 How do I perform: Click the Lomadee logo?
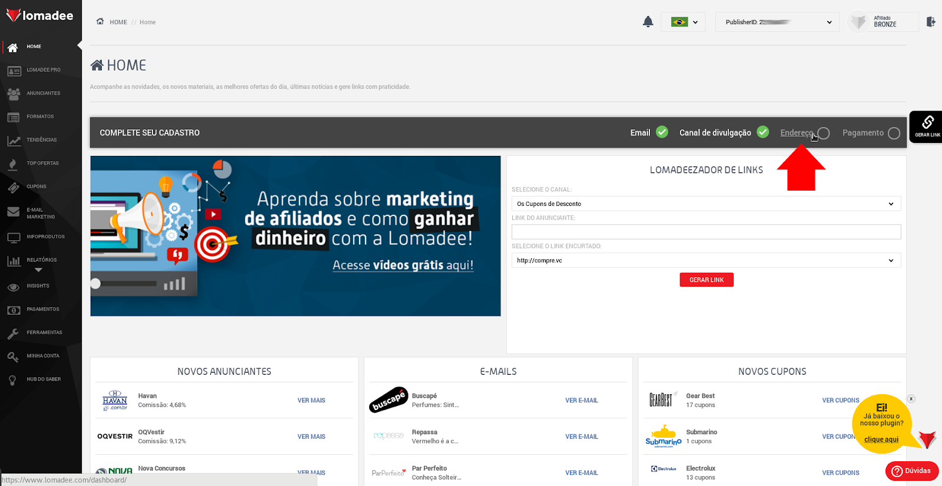(40, 16)
